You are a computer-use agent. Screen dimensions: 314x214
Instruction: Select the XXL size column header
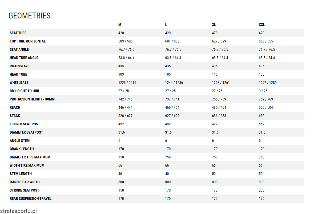[261, 25]
